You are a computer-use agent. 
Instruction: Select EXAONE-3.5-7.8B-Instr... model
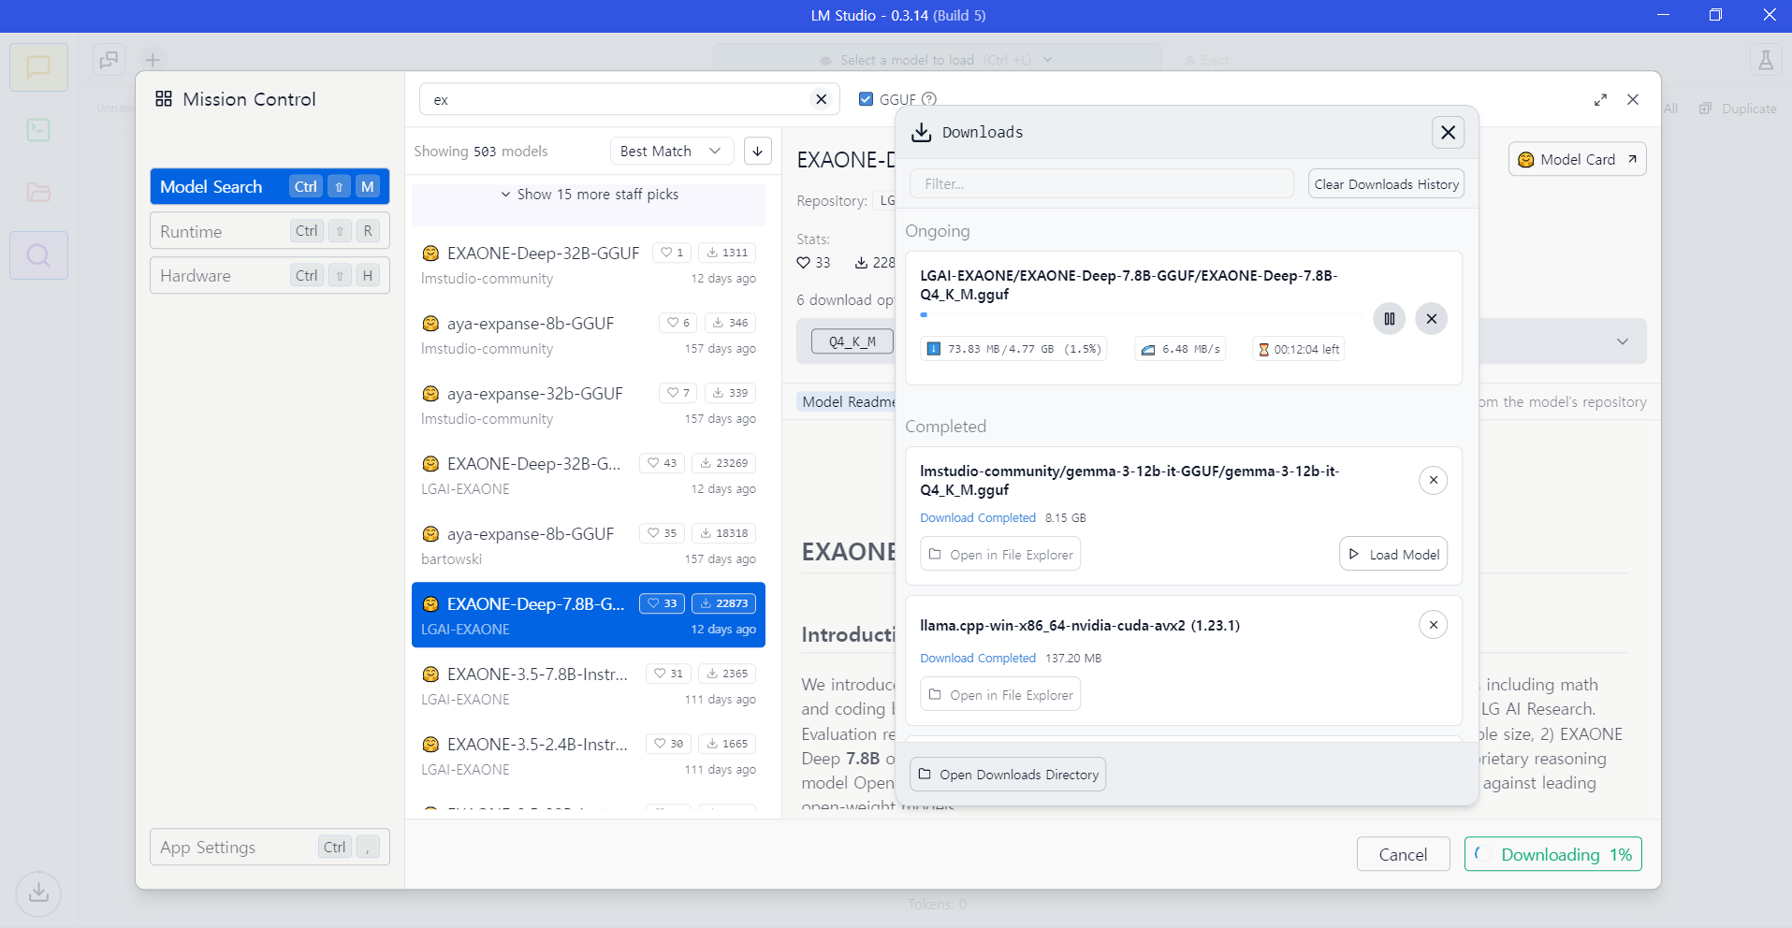click(x=589, y=686)
